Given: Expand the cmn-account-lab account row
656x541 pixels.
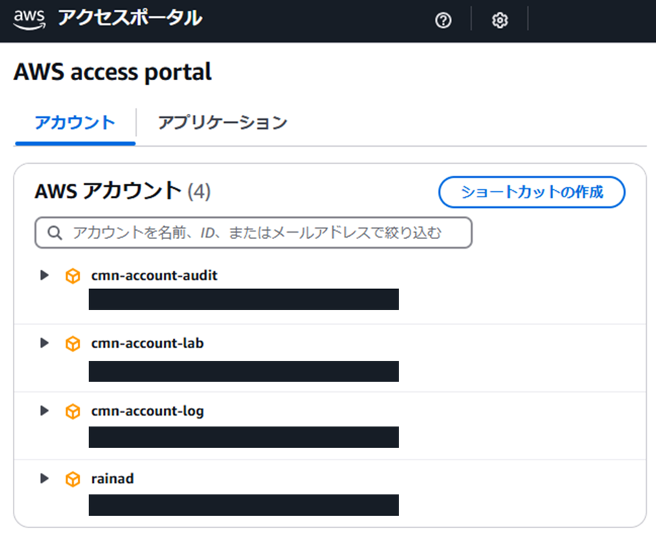Looking at the screenshot, I should (45, 343).
